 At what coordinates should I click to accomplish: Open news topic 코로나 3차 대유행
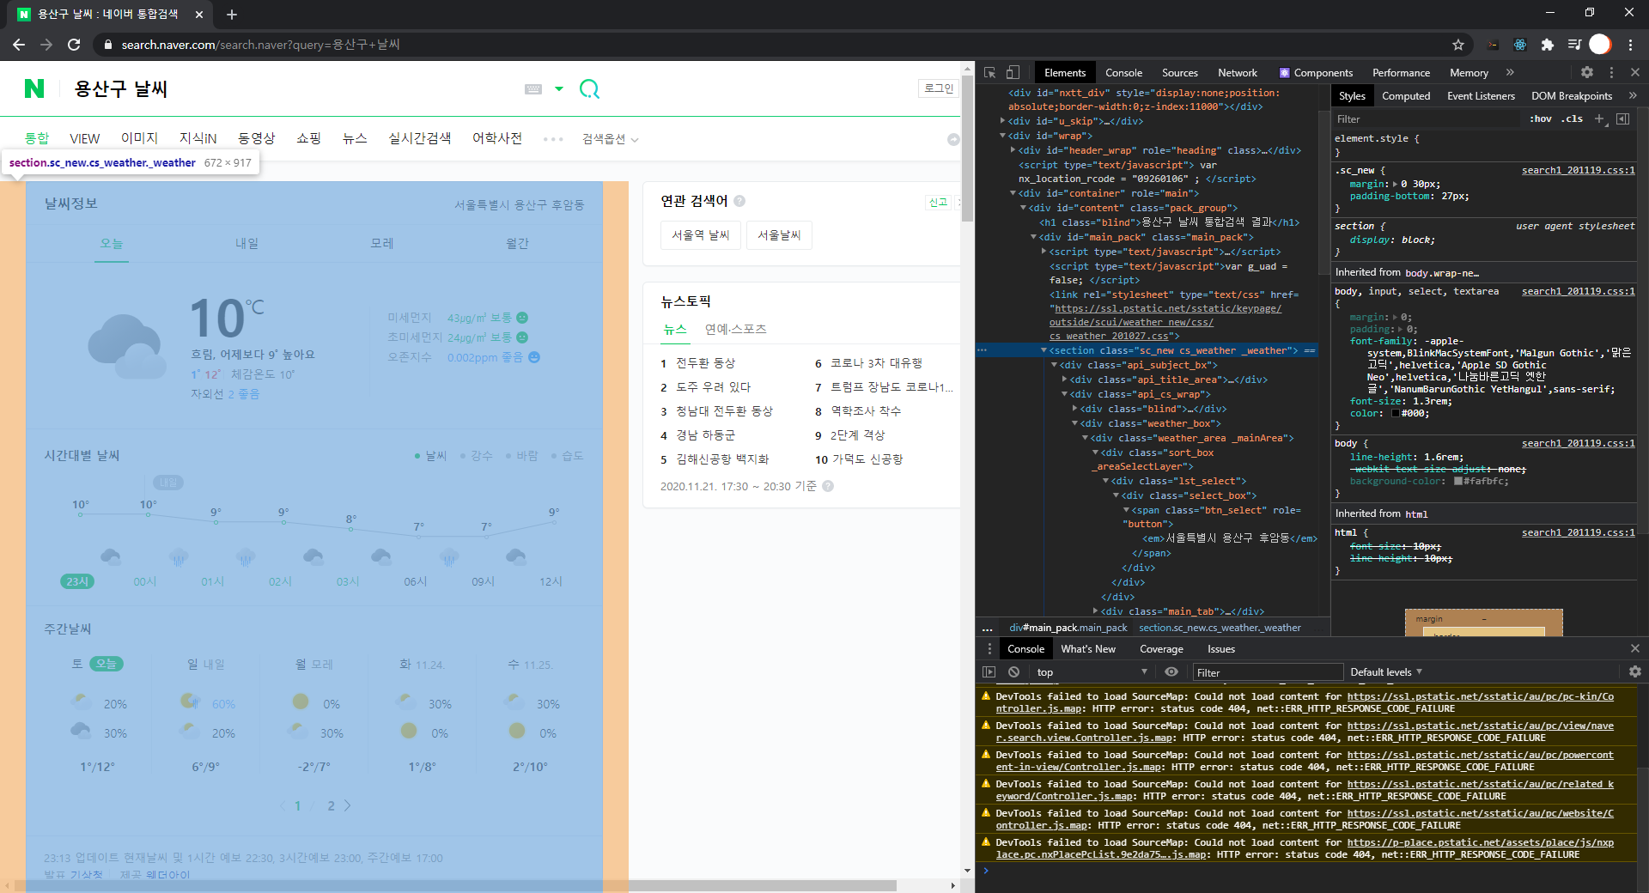876,363
